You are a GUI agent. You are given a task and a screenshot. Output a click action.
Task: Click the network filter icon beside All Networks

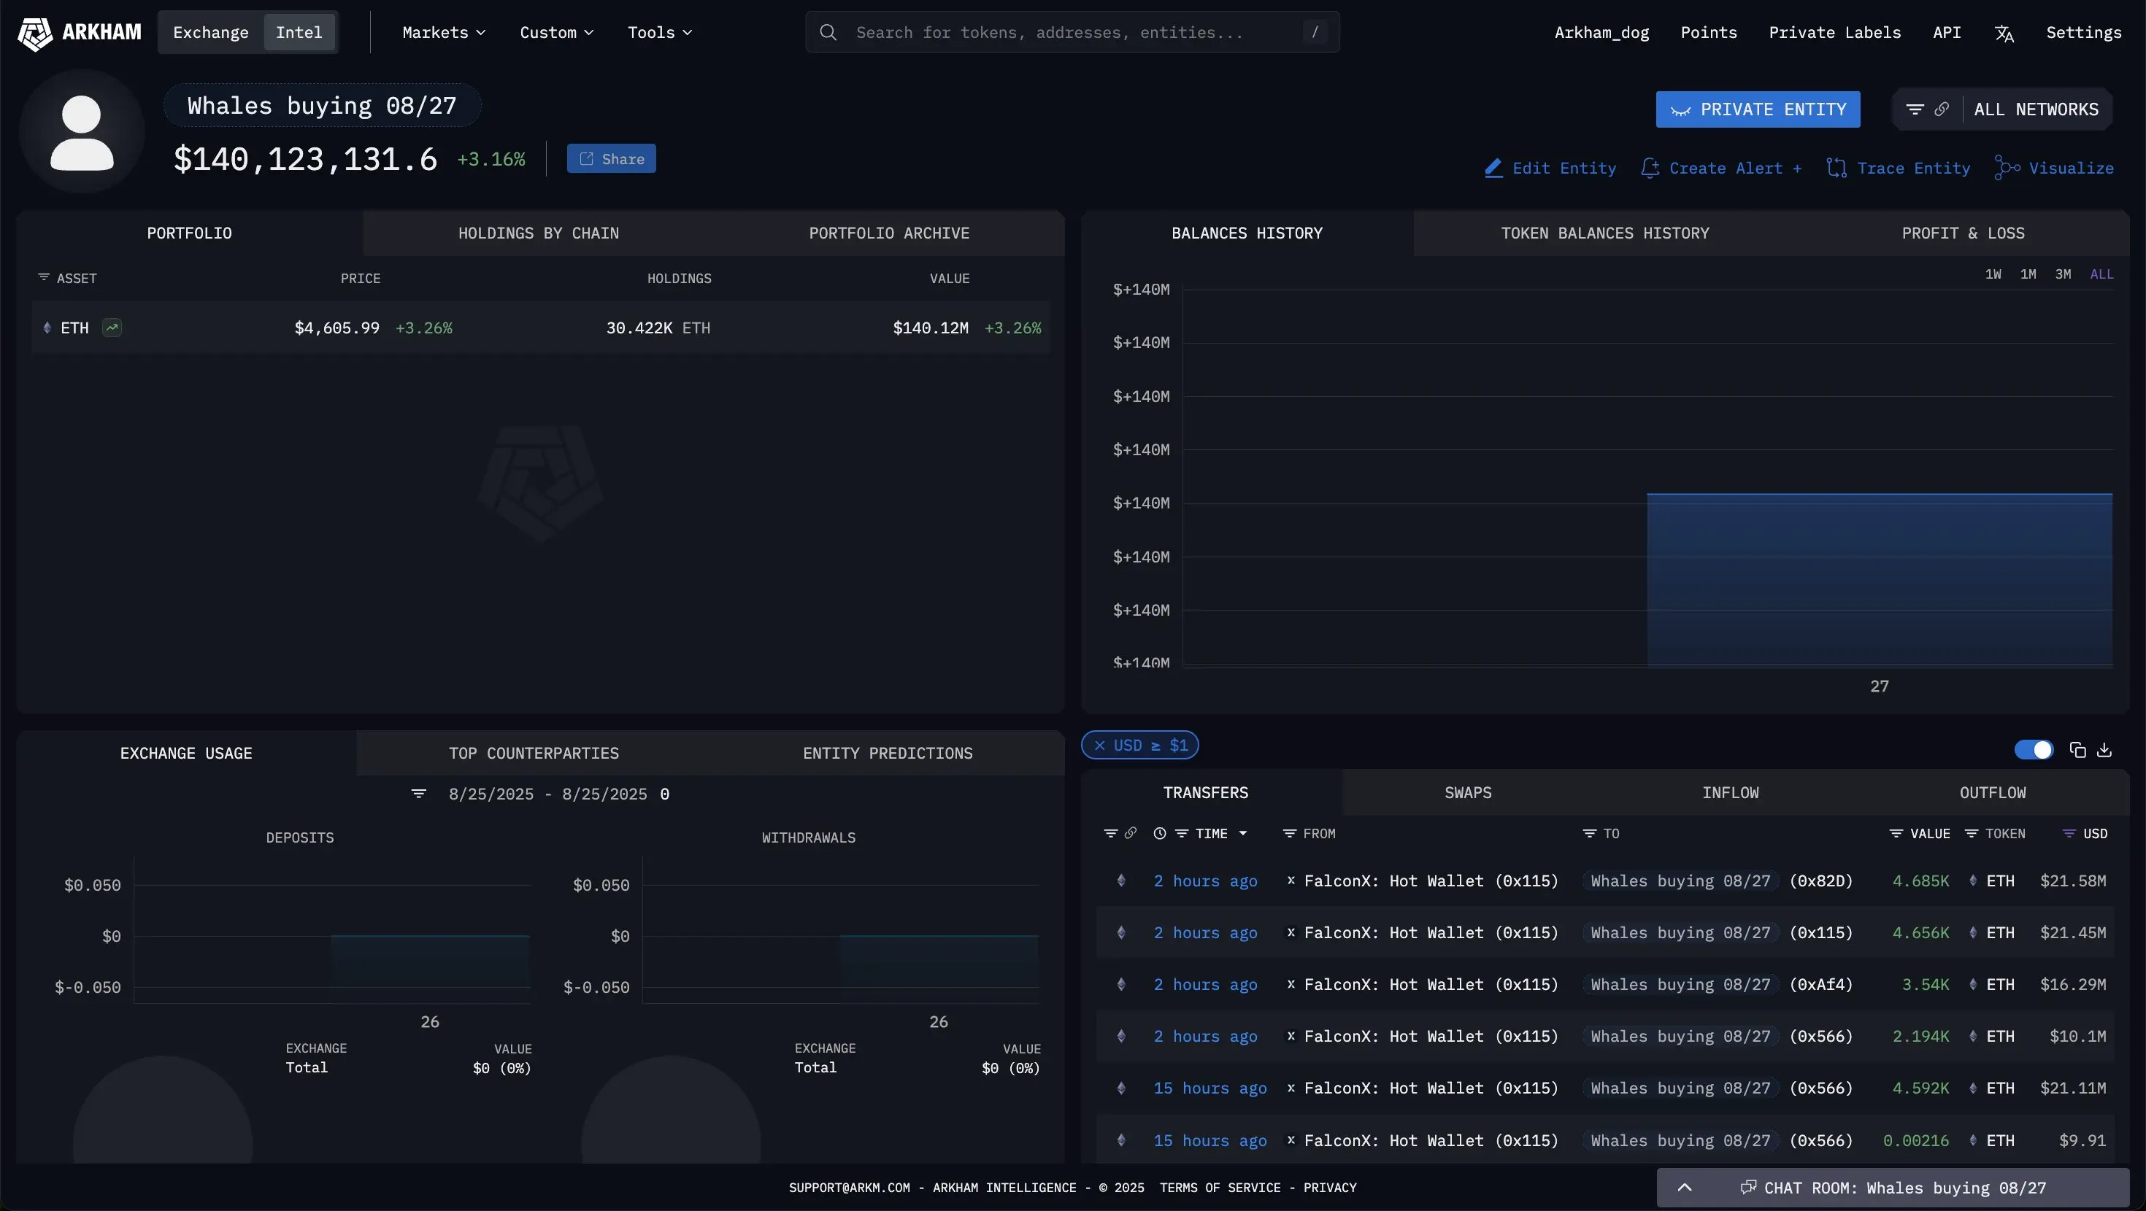[1915, 109]
